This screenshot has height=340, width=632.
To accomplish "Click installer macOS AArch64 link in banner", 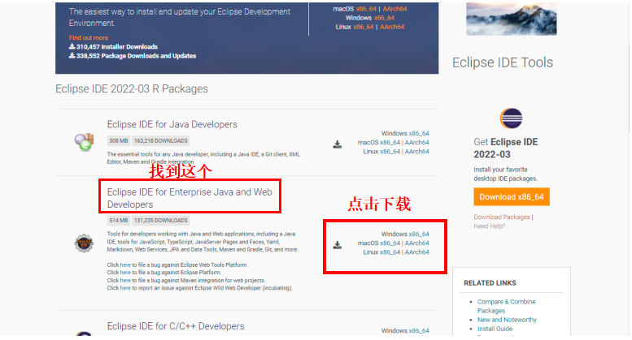I will 394,9.
